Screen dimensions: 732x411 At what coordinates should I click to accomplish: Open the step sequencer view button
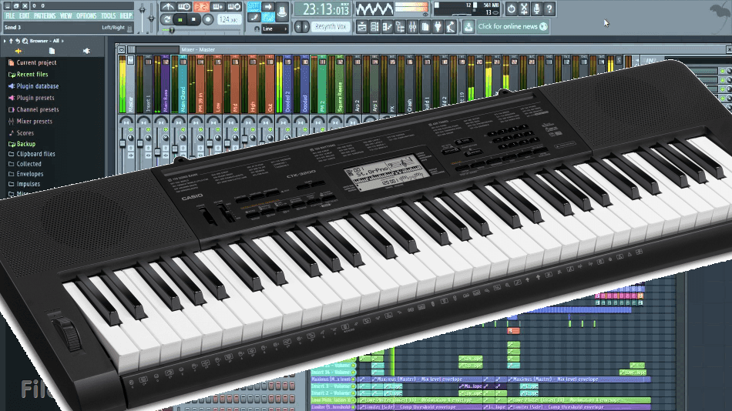click(374, 27)
